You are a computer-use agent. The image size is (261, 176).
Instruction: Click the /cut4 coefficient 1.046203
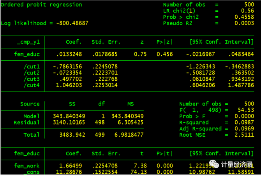(69, 85)
